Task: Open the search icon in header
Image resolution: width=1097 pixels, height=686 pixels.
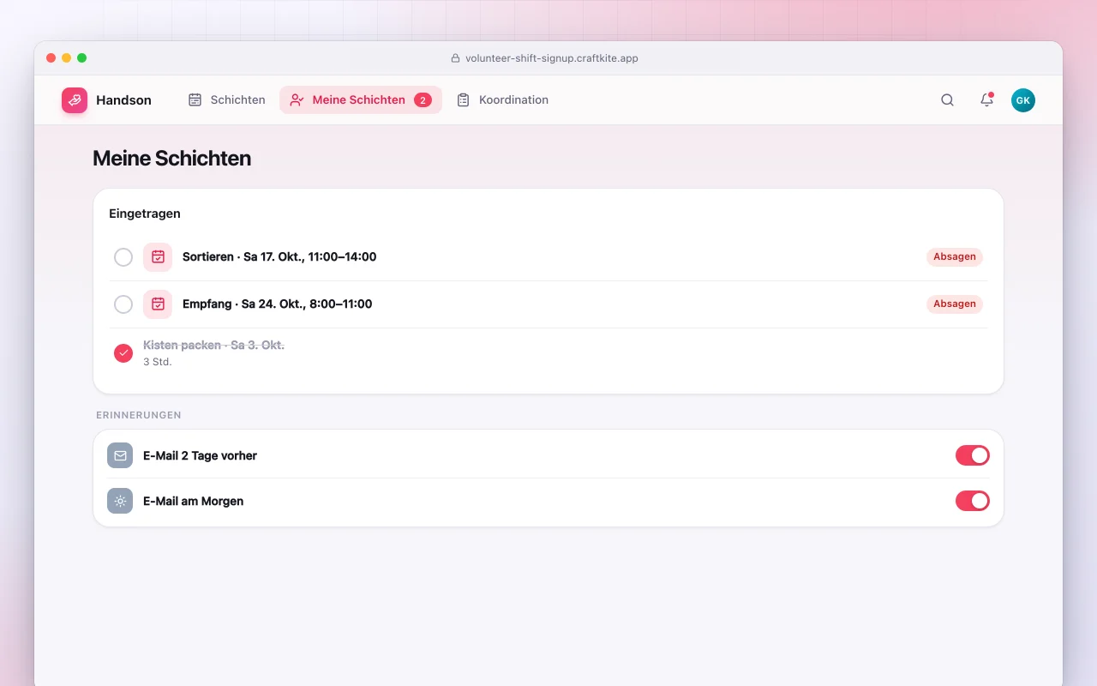Action: 947,100
